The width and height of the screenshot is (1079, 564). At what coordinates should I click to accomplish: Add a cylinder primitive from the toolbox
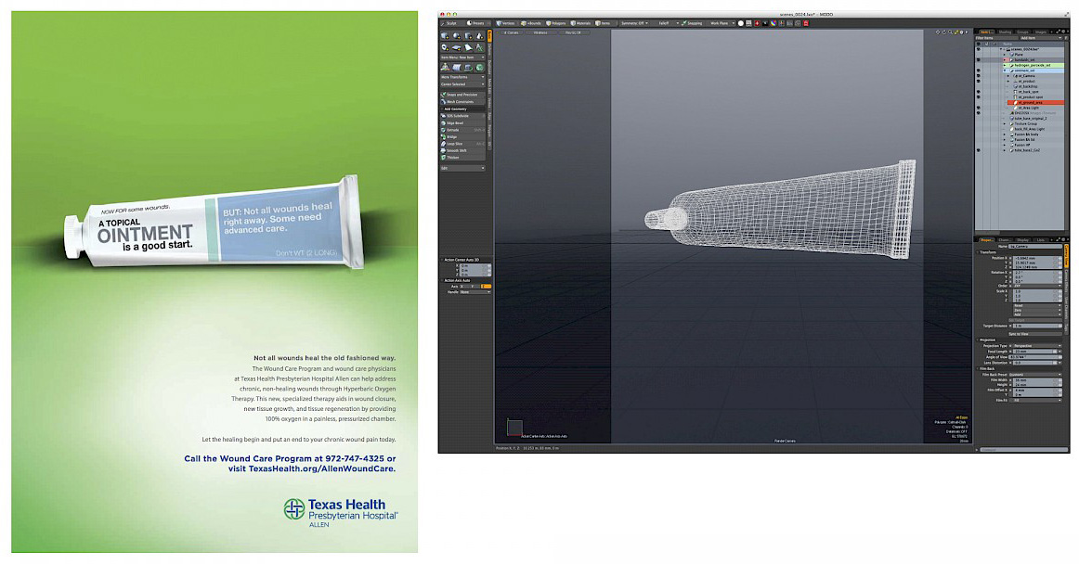[468, 36]
